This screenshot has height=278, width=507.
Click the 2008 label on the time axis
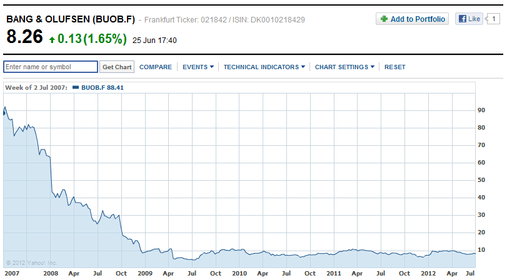click(x=51, y=273)
